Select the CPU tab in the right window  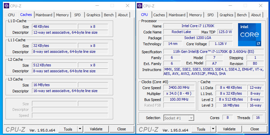[144, 15]
